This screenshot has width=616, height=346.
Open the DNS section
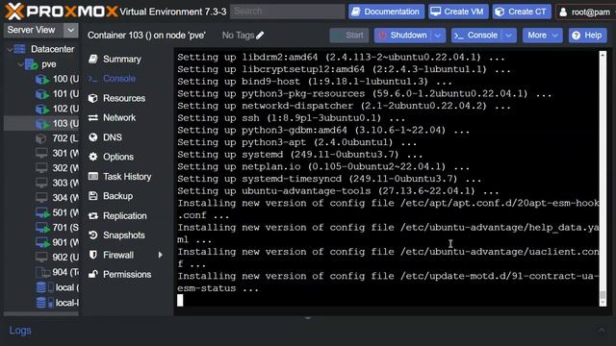point(113,137)
